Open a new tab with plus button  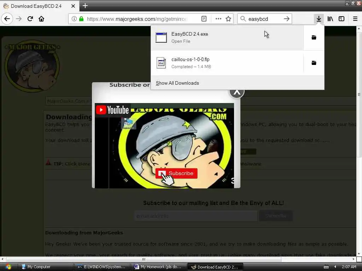pos(85,6)
